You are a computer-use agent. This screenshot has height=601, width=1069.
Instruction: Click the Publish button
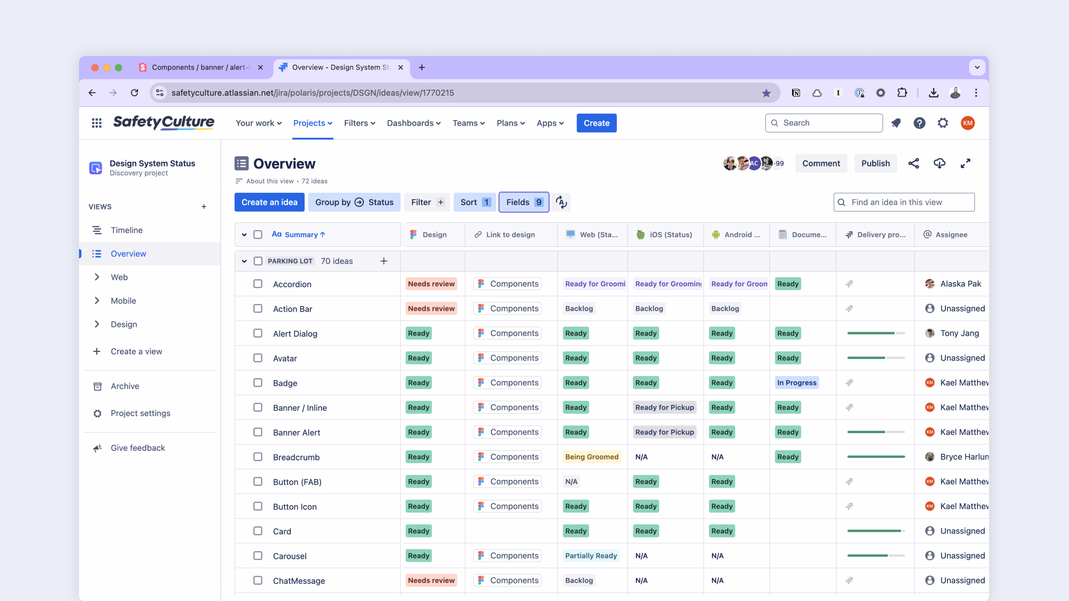click(x=875, y=164)
